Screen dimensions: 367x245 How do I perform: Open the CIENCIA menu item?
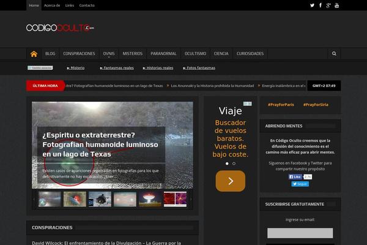click(x=221, y=54)
